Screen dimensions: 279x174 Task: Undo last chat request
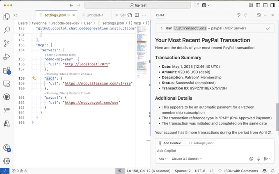tap(239, 15)
